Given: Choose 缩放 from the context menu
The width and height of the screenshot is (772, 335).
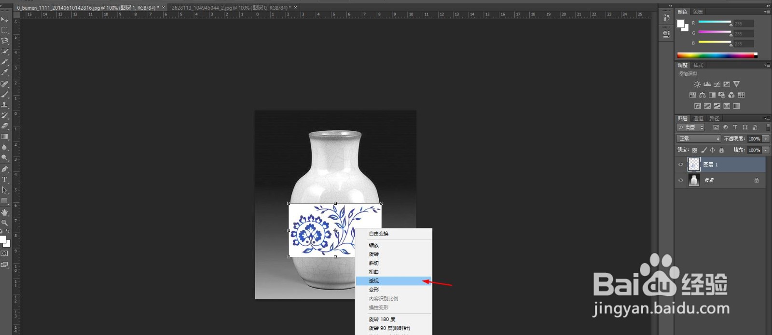Looking at the screenshot, I should point(394,245).
